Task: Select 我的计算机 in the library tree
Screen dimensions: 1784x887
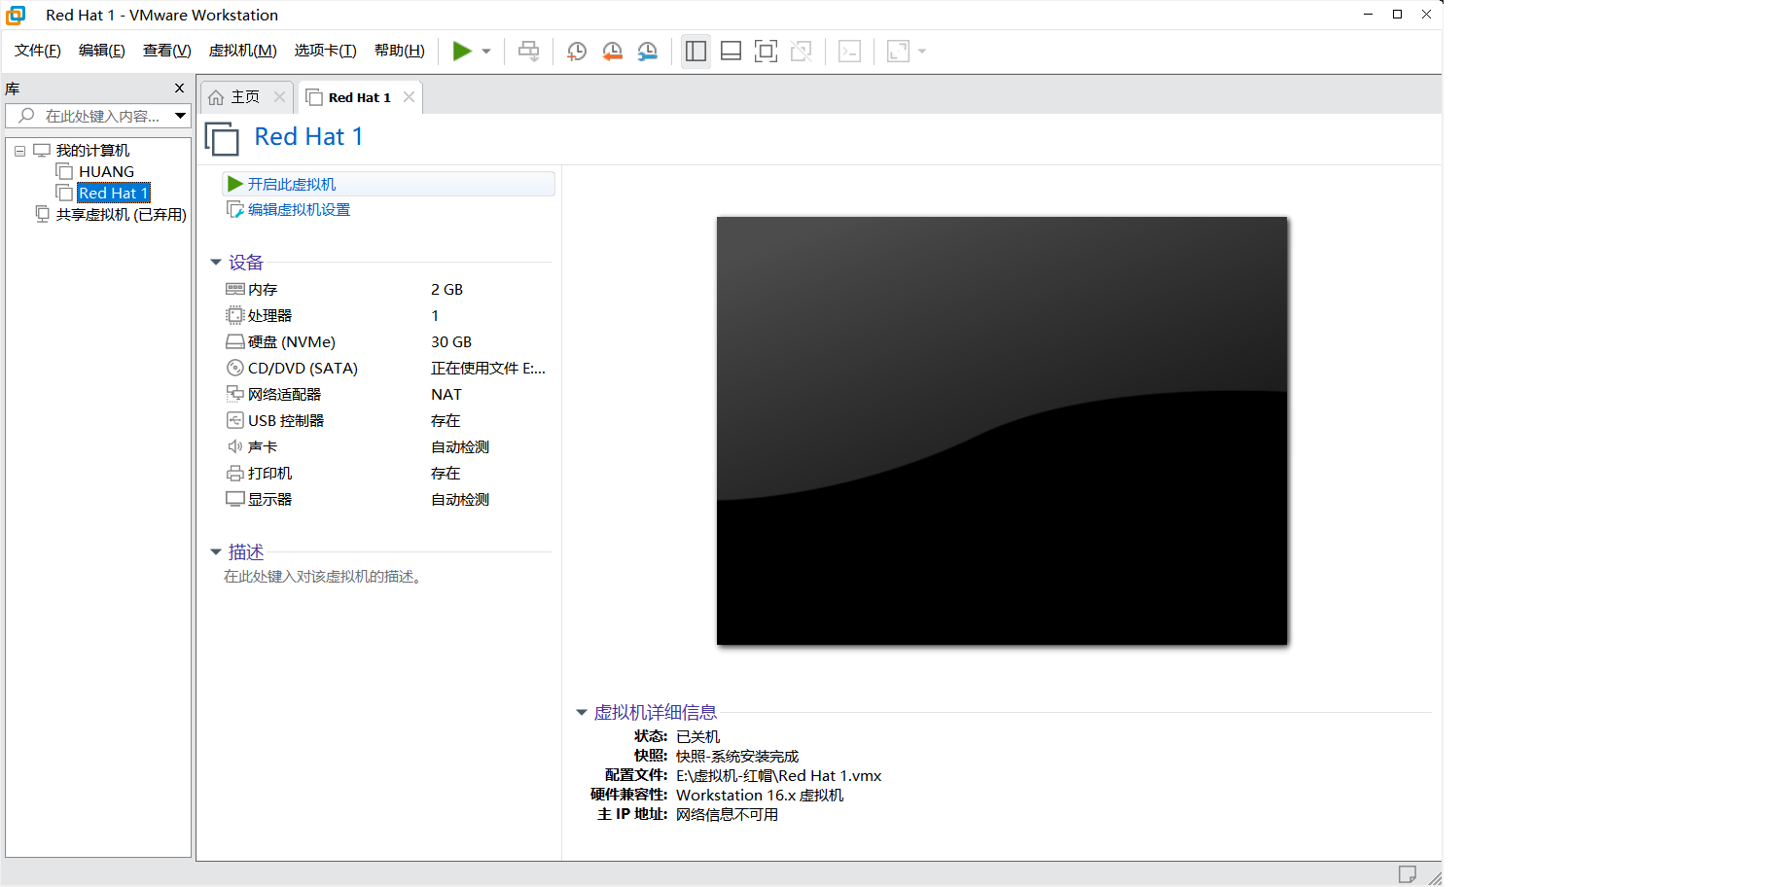Action: pyautogui.click(x=92, y=151)
